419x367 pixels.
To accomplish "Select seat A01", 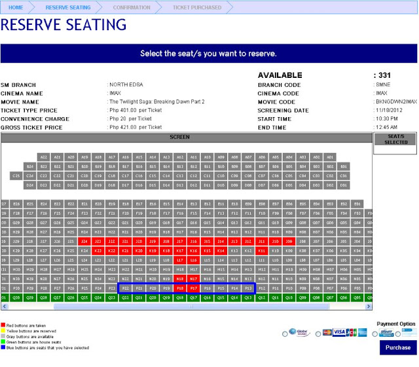I will point(330,157).
